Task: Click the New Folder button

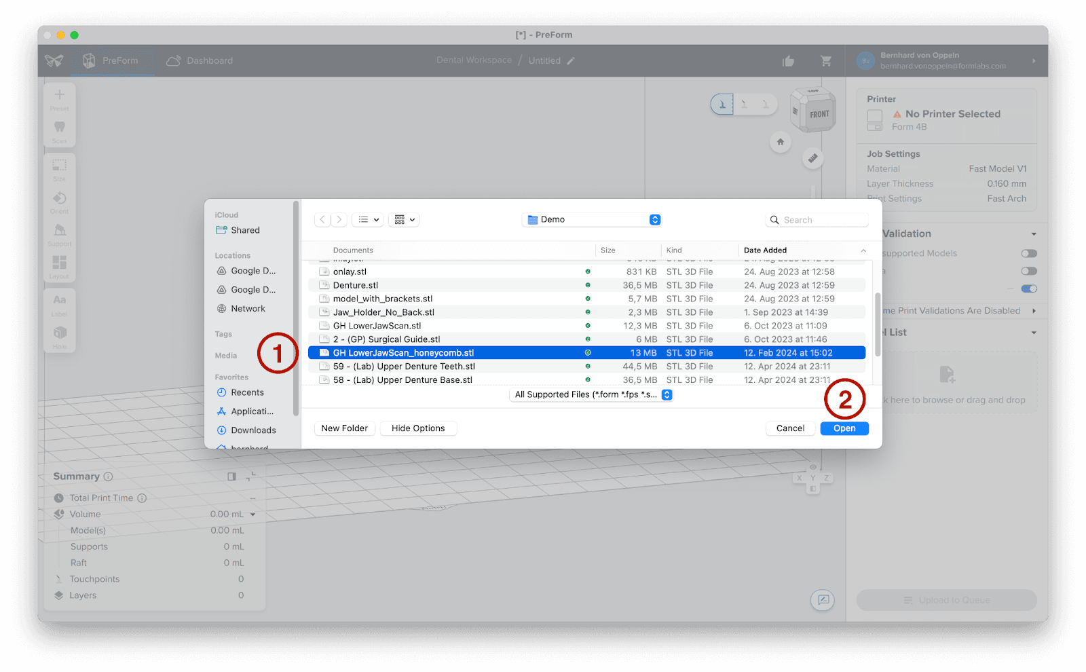Action: [x=344, y=428]
